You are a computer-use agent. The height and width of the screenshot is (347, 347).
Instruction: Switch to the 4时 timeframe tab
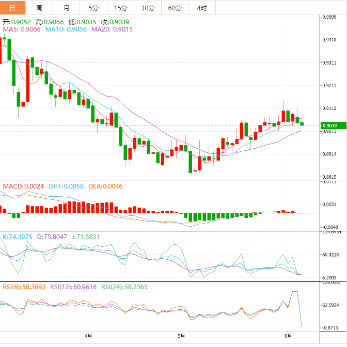pos(202,8)
